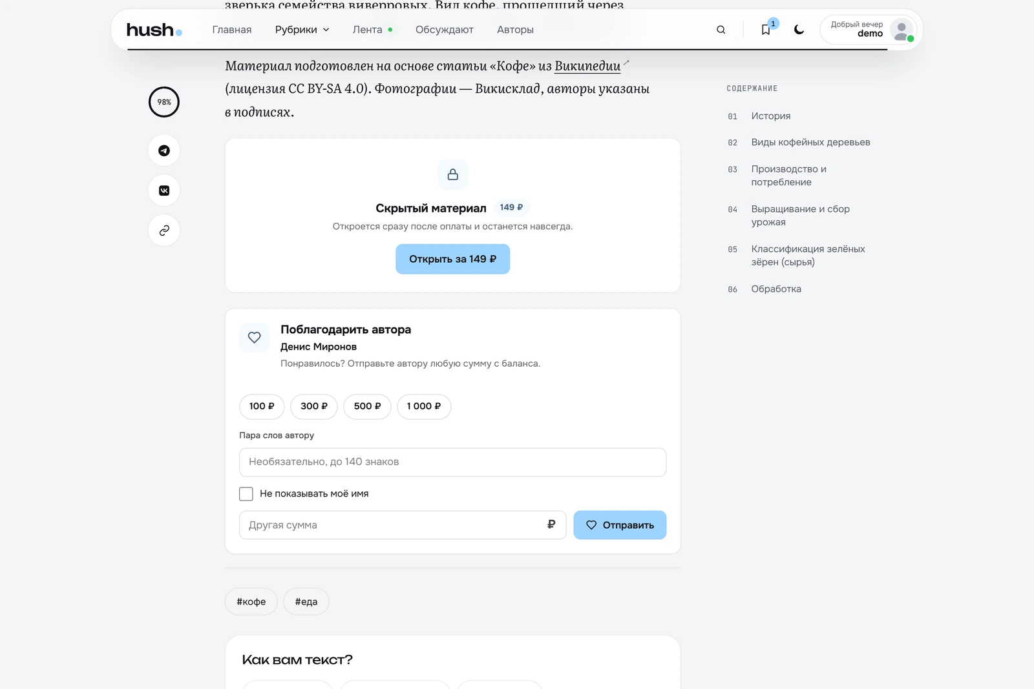Jump to Обработка in contents
This screenshot has width=1034, height=689.
[776, 289]
